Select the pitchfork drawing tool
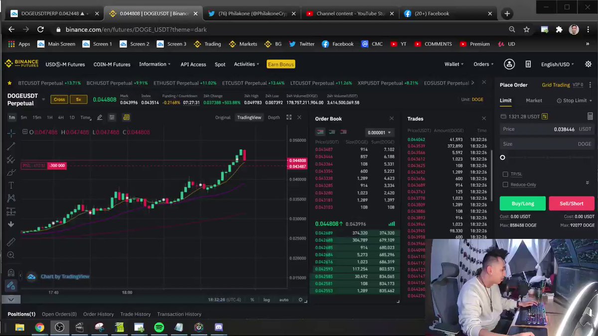Viewport: 598px width, 336px height. coord(11,159)
